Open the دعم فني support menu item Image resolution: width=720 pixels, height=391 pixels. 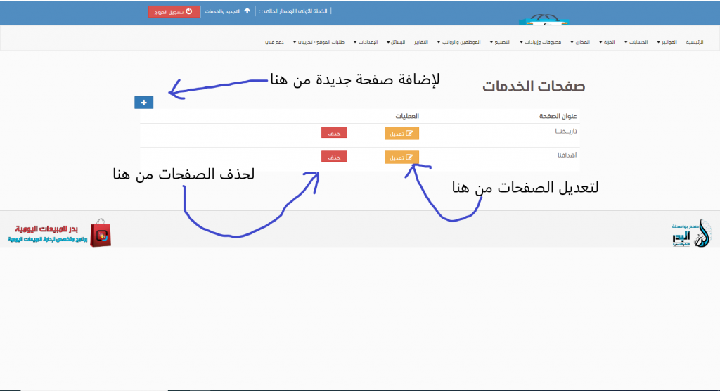275,43
